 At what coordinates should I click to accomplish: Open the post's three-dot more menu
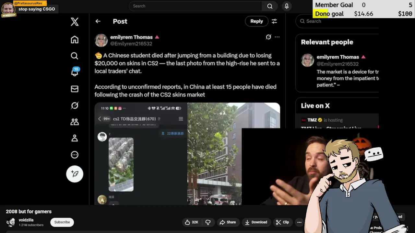[277, 37]
